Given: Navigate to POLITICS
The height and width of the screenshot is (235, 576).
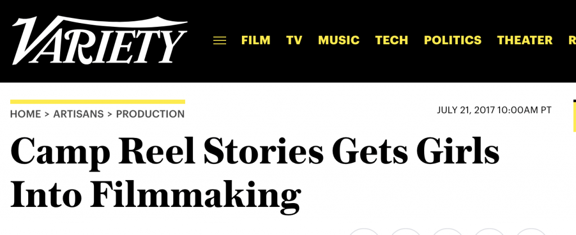Looking at the screenshot, I should click(453, 40).
